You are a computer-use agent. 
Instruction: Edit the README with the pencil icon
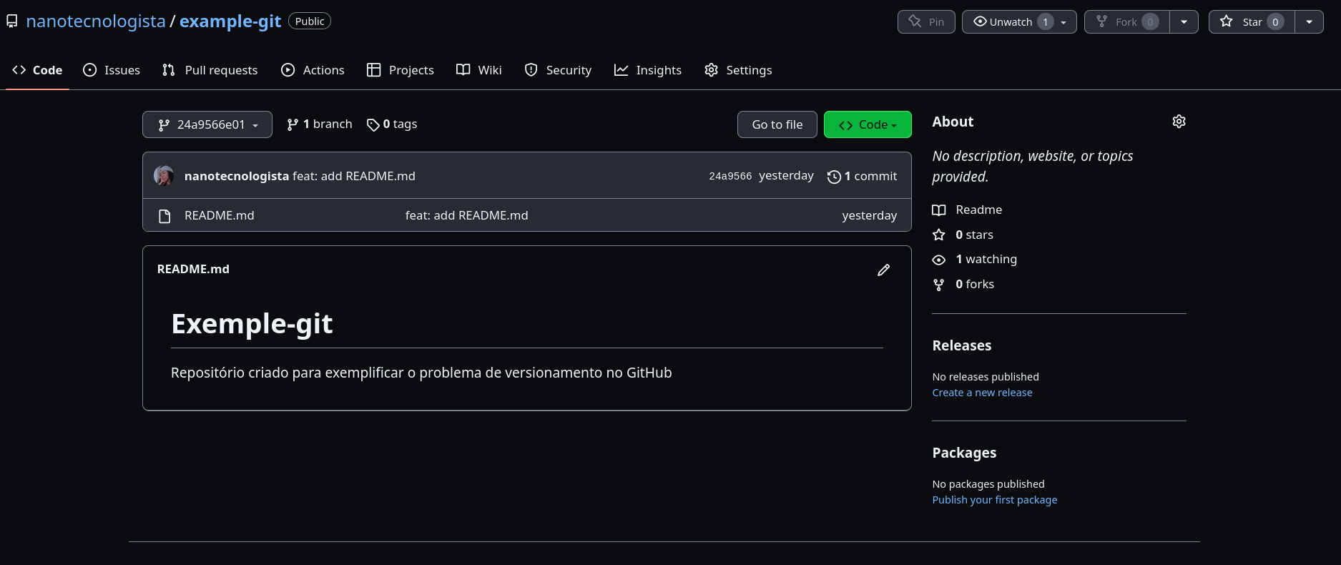point(884,270)
